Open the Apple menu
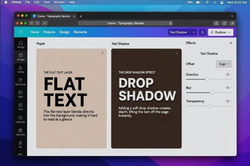Screen dimensions: 250x166 click(x=6, y=2)
